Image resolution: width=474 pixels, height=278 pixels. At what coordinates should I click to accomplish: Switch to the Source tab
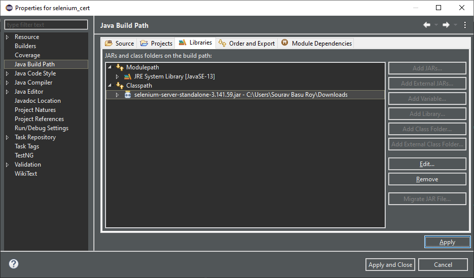120,44
